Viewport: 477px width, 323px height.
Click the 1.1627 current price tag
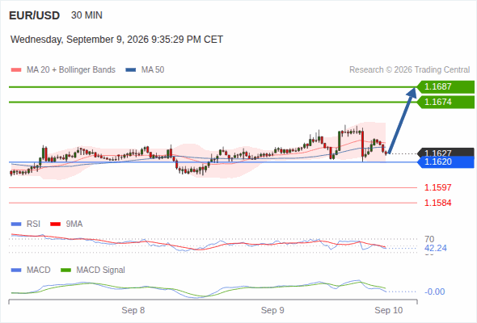click(446, 153)
